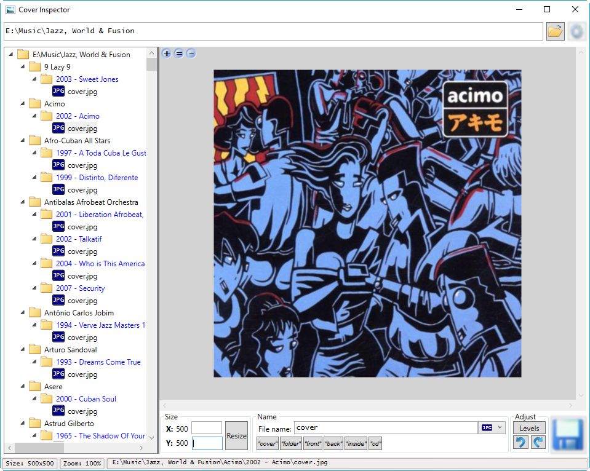Collapse the 2007 - Security album node
This screenshot has height=471, width=590.
(x=34, y=288)
